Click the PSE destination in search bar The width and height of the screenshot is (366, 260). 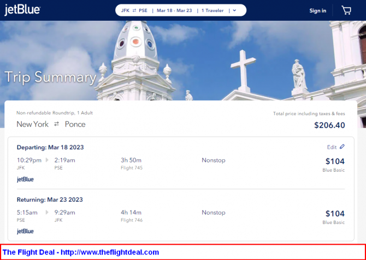(x=143, y=10)
